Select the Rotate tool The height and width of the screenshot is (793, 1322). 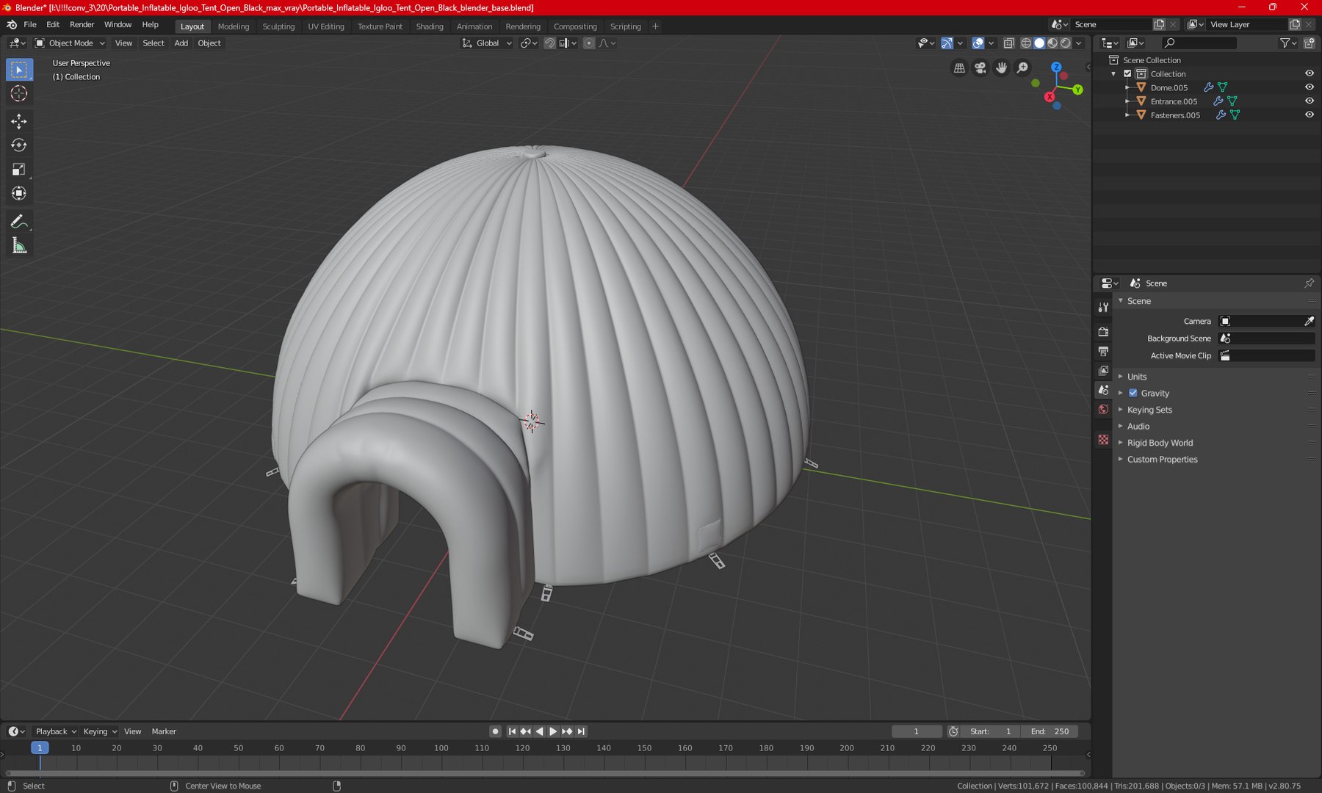click(19, 145)
